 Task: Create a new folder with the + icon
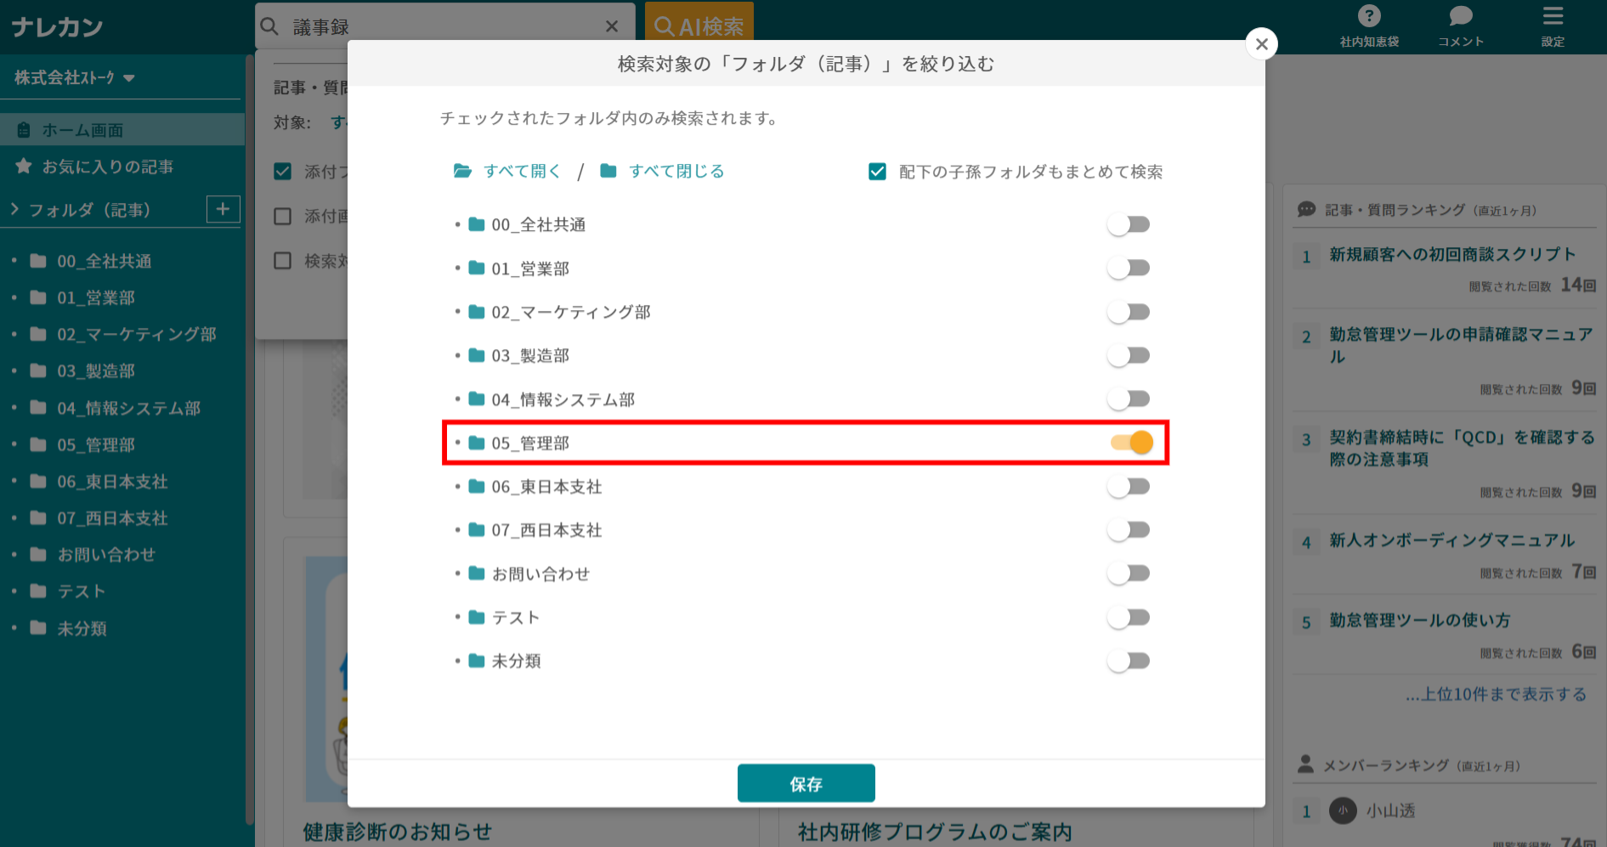[223, 209]
